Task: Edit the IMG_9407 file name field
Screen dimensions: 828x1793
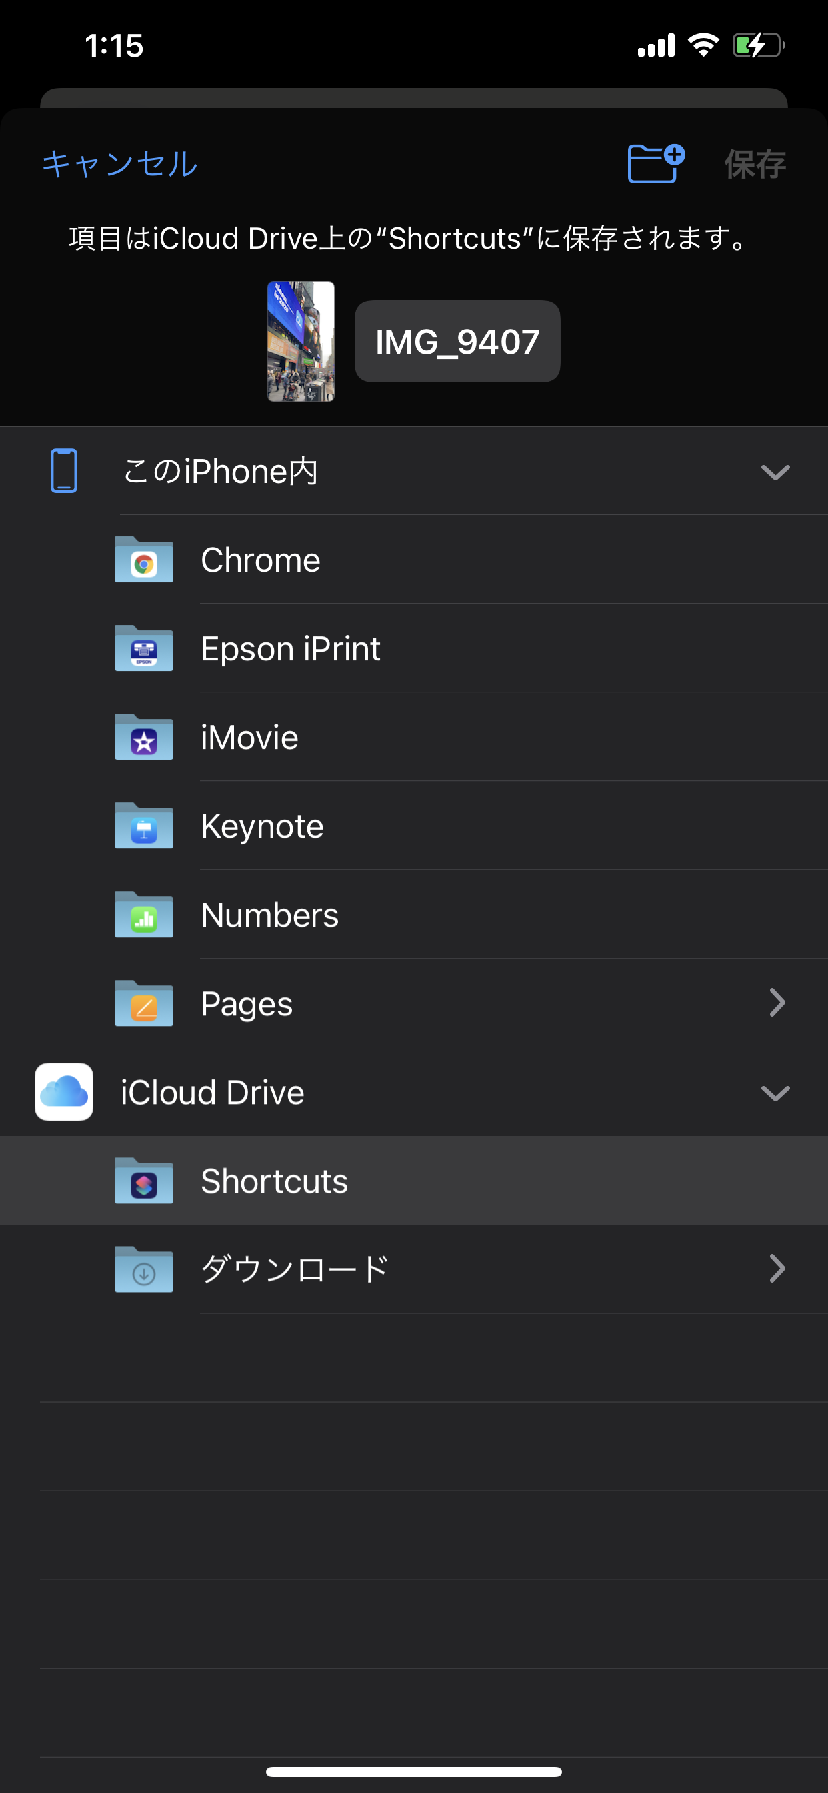Action: point(457,342)
